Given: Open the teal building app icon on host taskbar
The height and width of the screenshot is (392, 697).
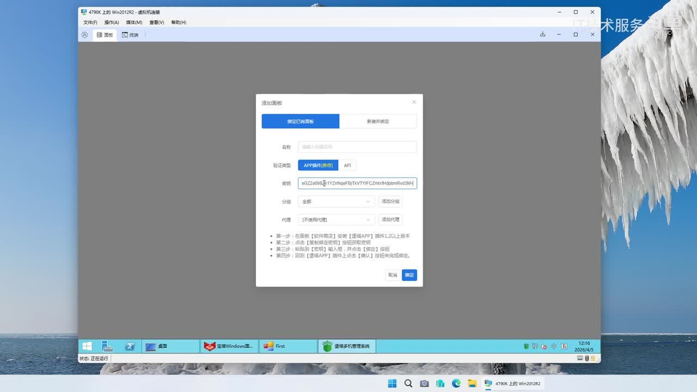Looking at the screenshot, I should 440,383.
